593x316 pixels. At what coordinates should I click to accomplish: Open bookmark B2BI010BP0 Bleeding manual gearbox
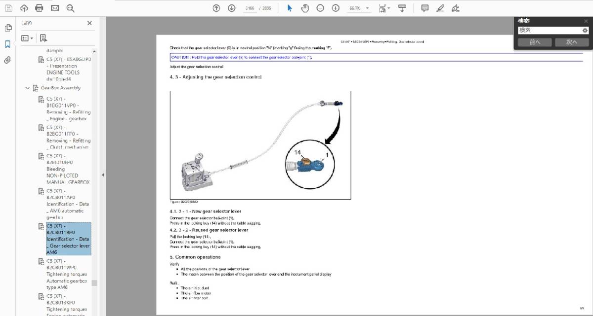[68, 169]
